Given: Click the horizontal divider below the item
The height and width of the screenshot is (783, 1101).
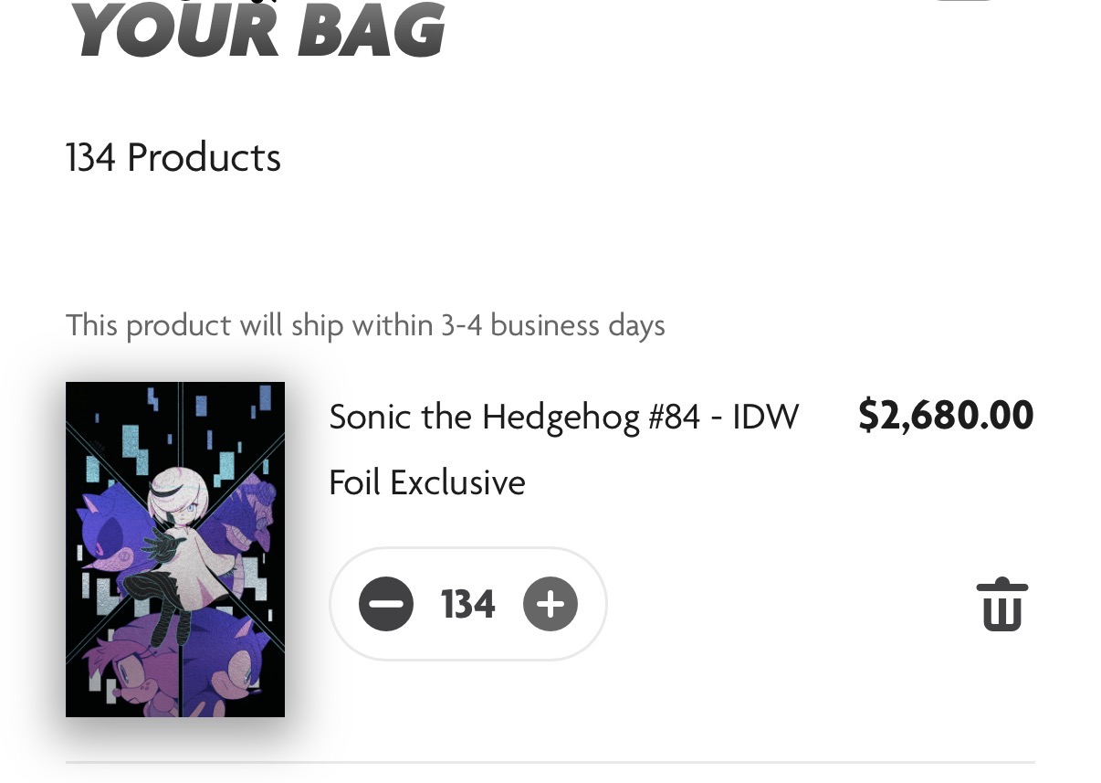Looking at the screenshot, I should 550,761.
